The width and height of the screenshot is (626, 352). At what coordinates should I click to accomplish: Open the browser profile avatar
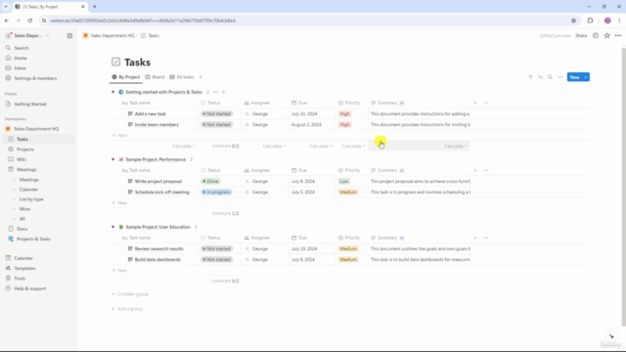(x=607, y=21)
